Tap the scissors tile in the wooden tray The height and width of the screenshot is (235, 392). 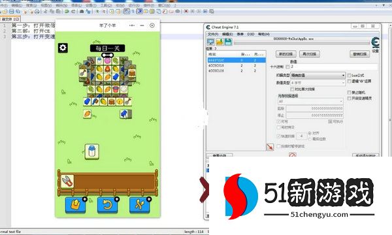67,181
